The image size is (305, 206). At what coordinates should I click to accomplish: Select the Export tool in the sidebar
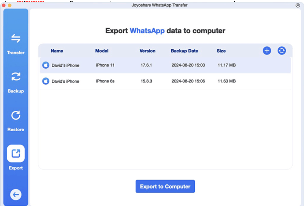pos(16,159)
